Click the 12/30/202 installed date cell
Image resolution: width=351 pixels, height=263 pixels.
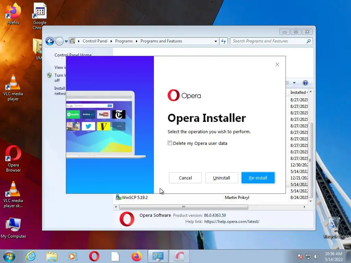[x=299, y=165]
